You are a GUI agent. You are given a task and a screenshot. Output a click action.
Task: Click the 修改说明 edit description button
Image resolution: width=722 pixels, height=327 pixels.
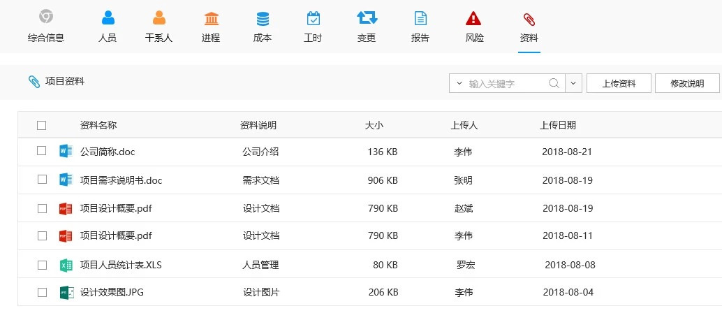[687, 83]
